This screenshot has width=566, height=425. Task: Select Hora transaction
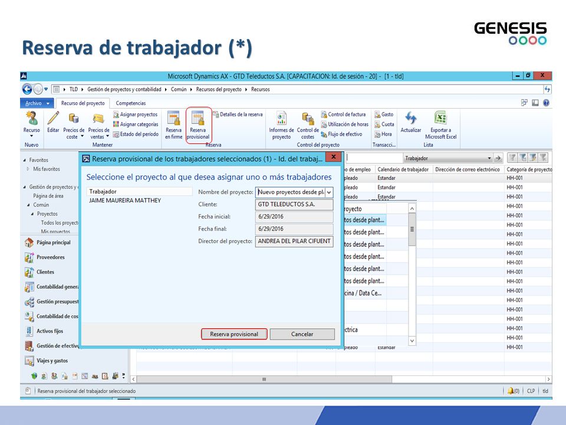(383, 134)
